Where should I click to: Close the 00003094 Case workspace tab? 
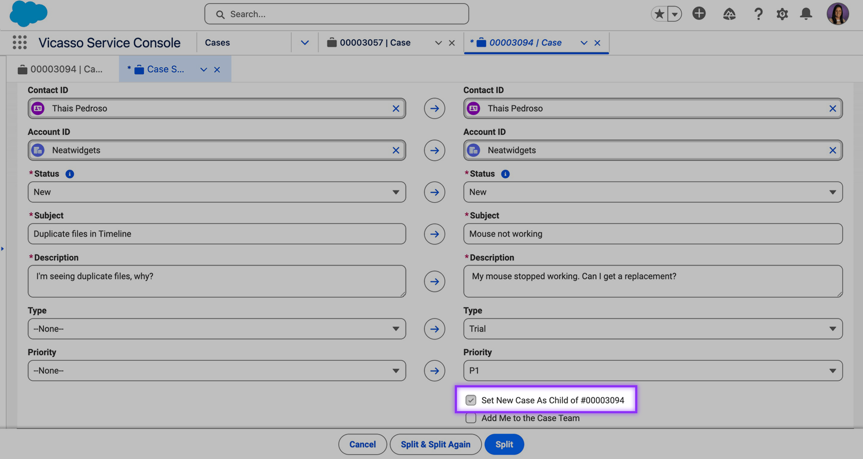click(597, 43)
